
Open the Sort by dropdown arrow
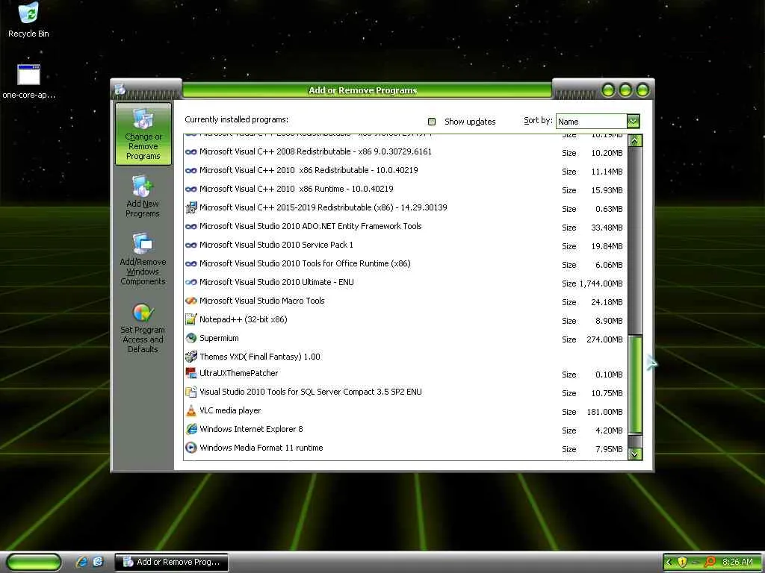point(633,121)
